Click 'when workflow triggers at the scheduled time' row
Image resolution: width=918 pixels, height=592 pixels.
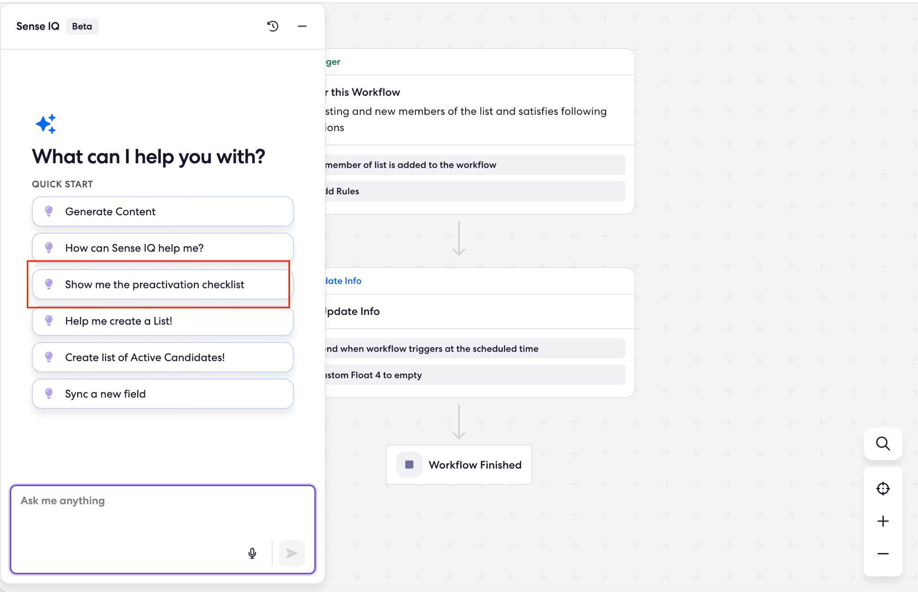tap(475, 348)
